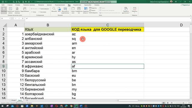Select cell containing code sq
This screenshot has height=108, width=192.
107,39
